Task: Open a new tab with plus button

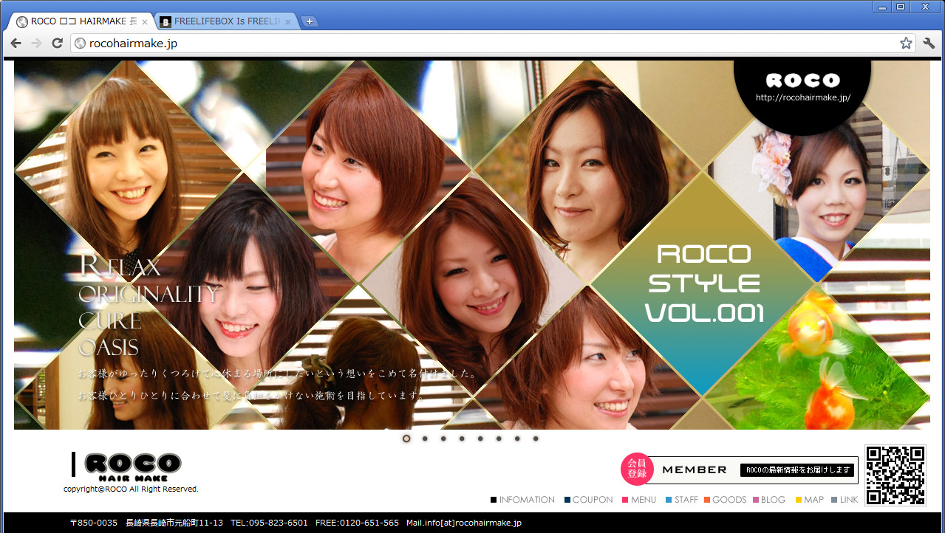Action: click(310, 21)
